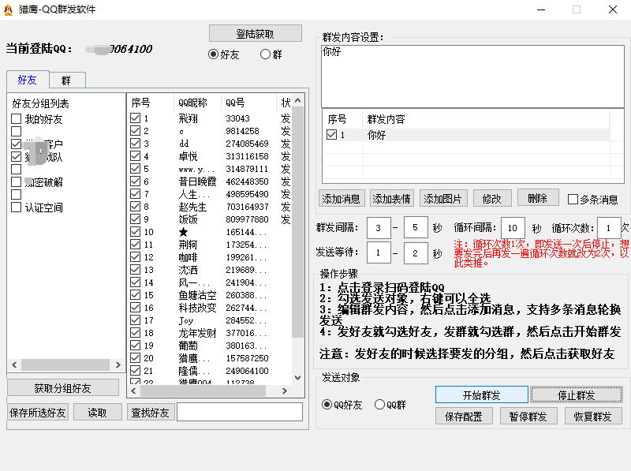Click friend list scroll up arrow
631x471 pixels.
pyautogui.click(x=298, y=100)
